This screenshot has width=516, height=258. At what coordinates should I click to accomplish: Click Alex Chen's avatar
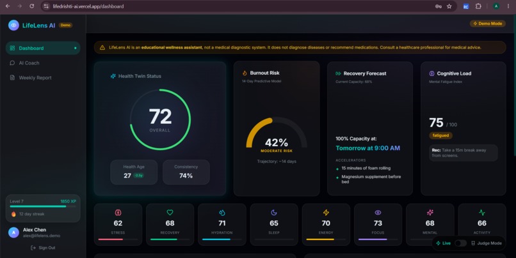(x=13, y=232)
